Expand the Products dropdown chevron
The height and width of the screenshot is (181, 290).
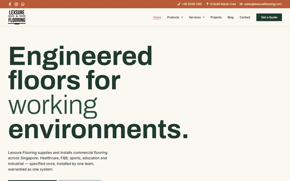(x=182, y=17)
